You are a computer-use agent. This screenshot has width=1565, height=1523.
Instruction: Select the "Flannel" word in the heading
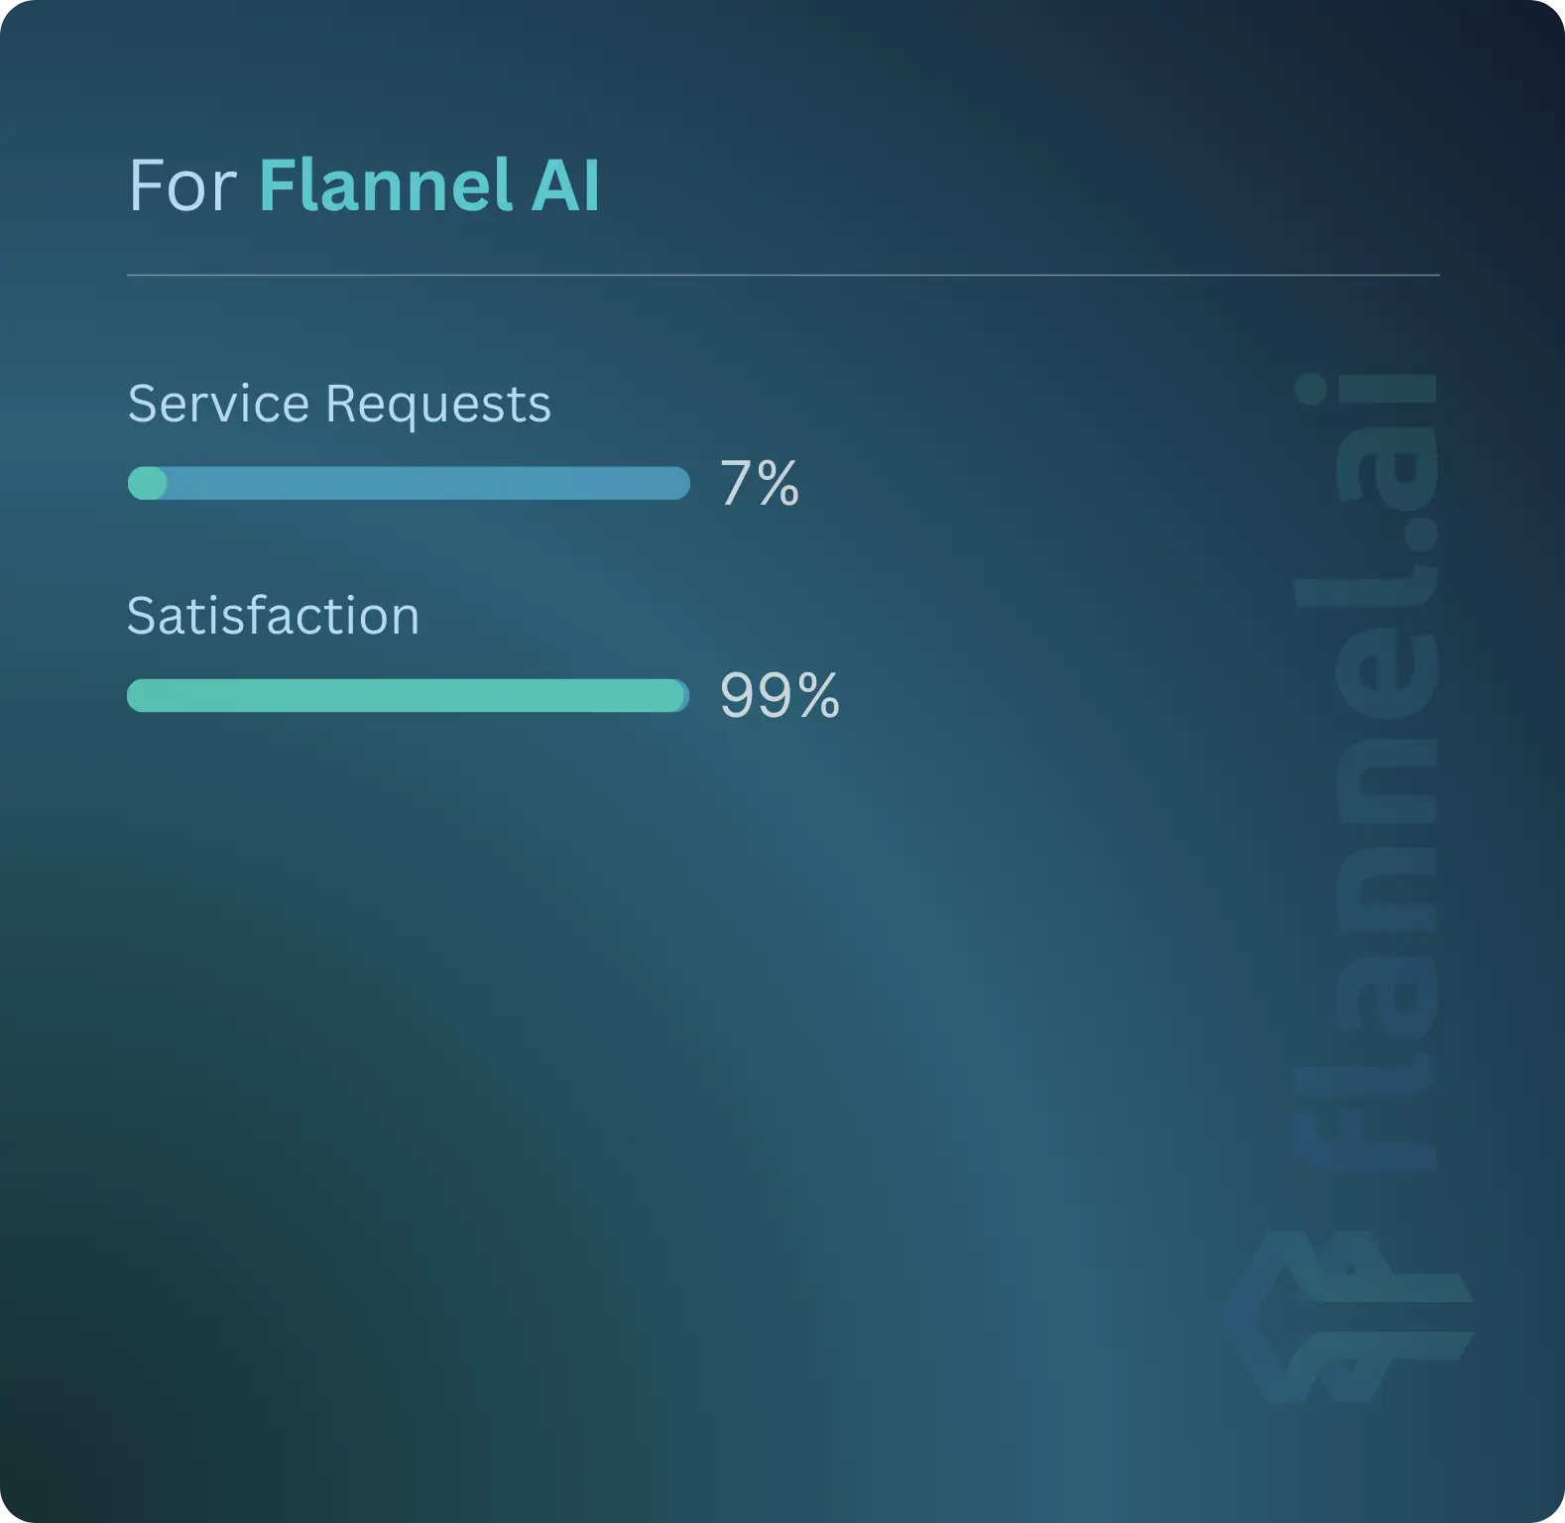point(386,185)
